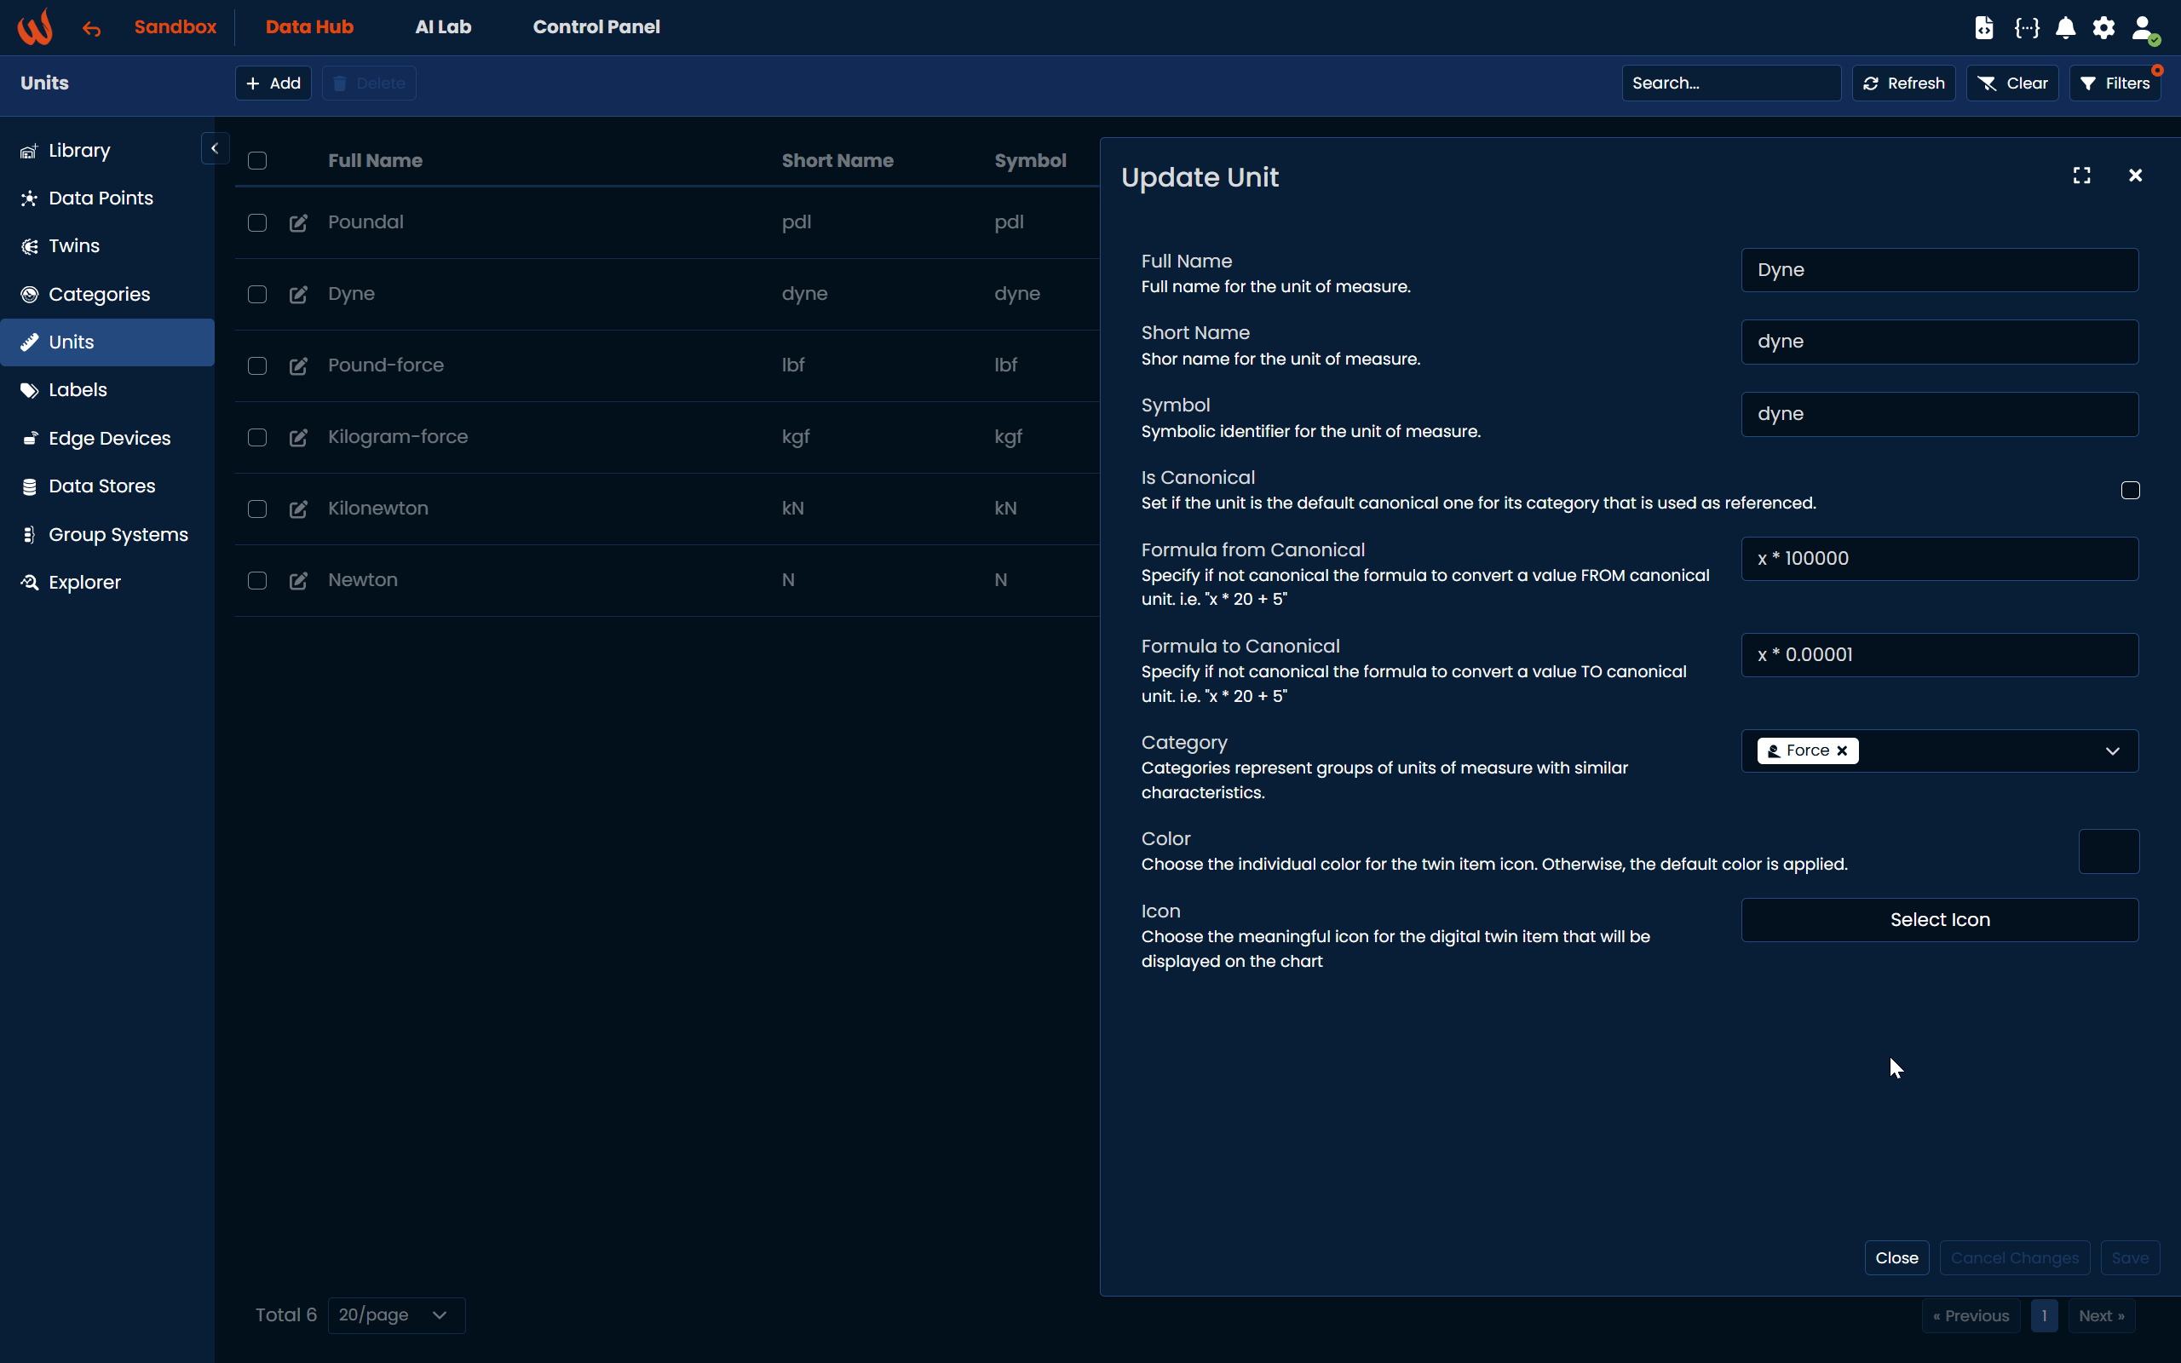This screenshot has height=1363, width=2181.
Task: Enable the Is Canonical checkbox
Action: tap(2130, 491)
